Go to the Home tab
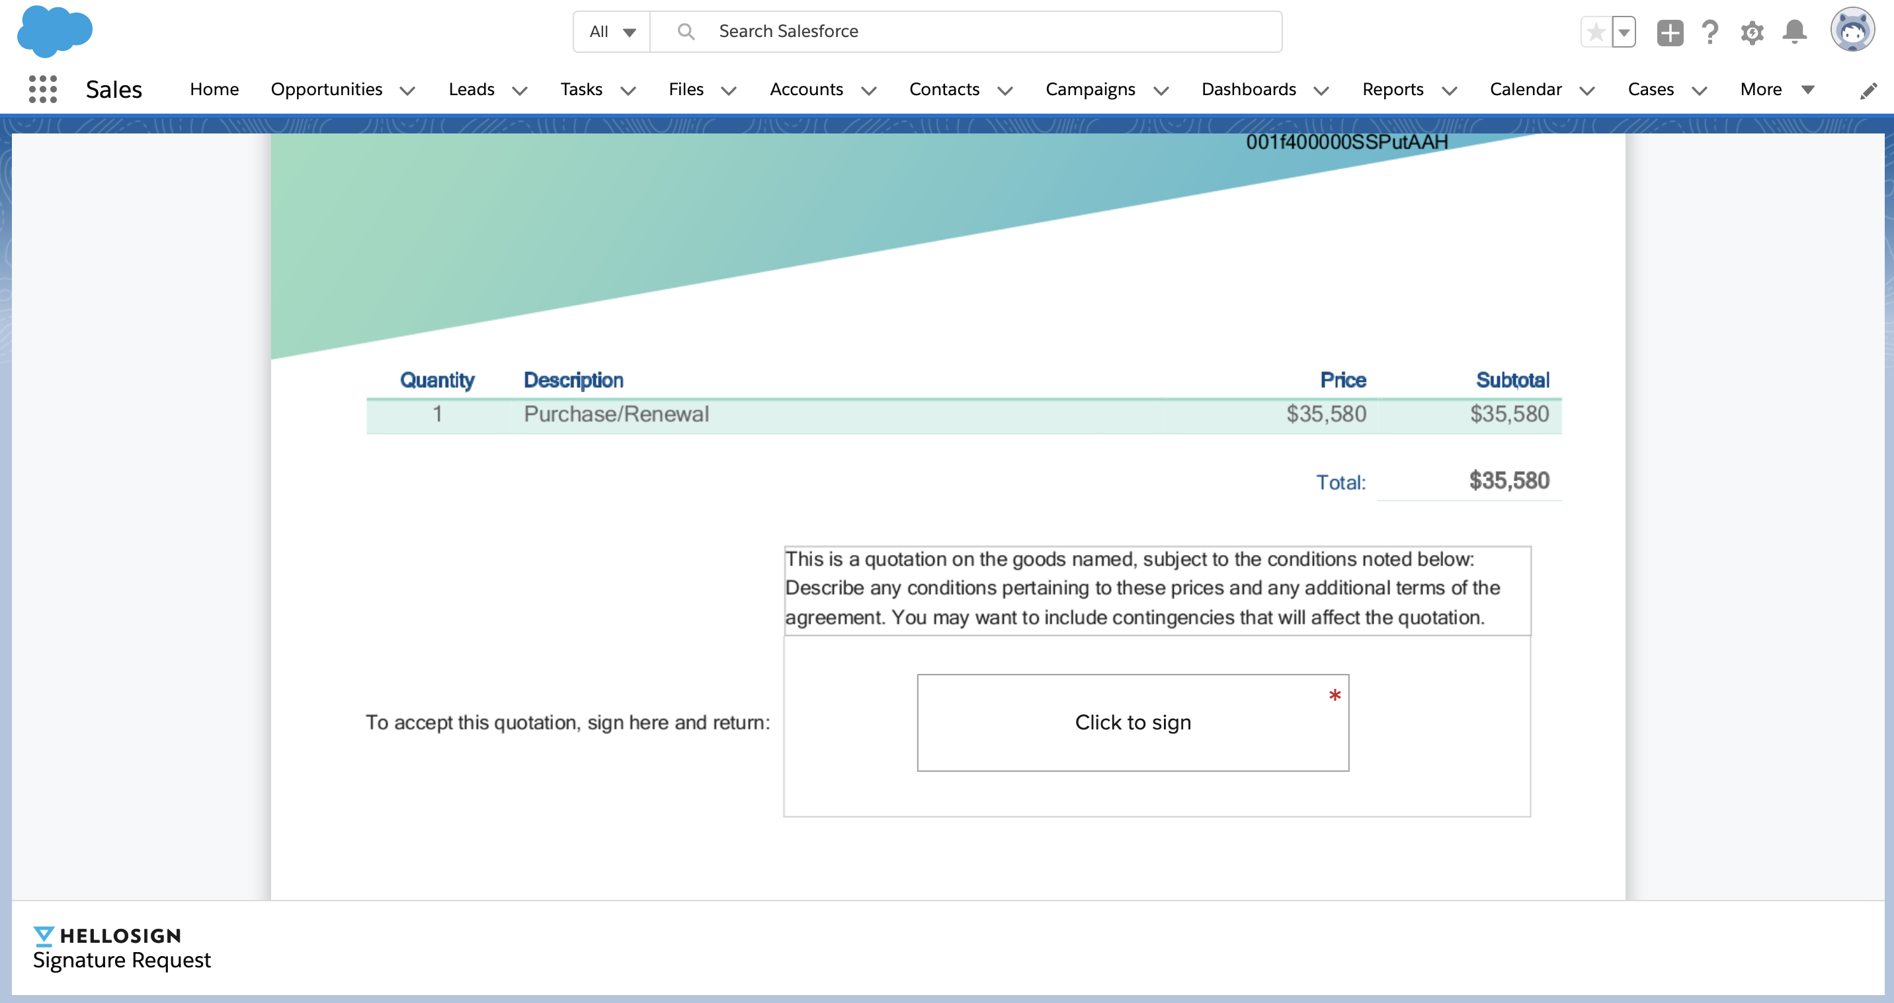The height and width of the screenshot is (1003, 1894). [x=214, y=89]
